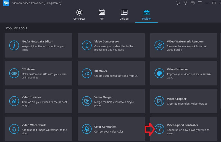Open GIF Maker via its GIF icon
221x142 pixels.
[14, 73]
